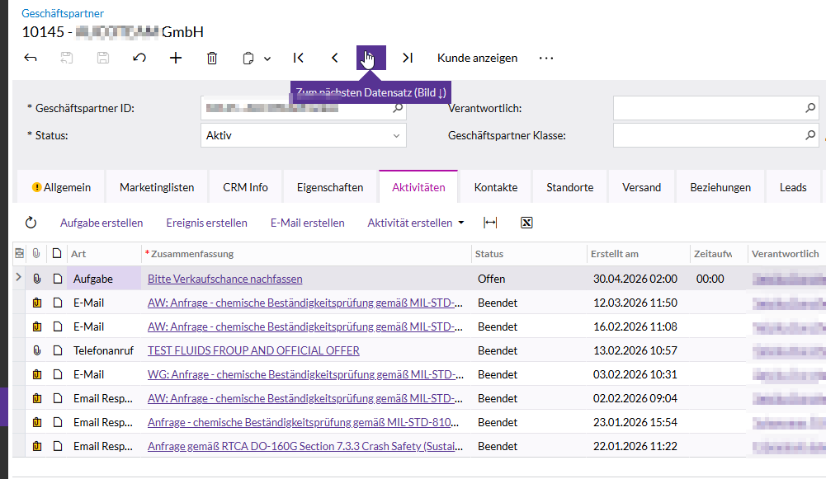Click Kunde anzeigen button
This screenshot has width=826, height=479.
(x=477, y=58)
